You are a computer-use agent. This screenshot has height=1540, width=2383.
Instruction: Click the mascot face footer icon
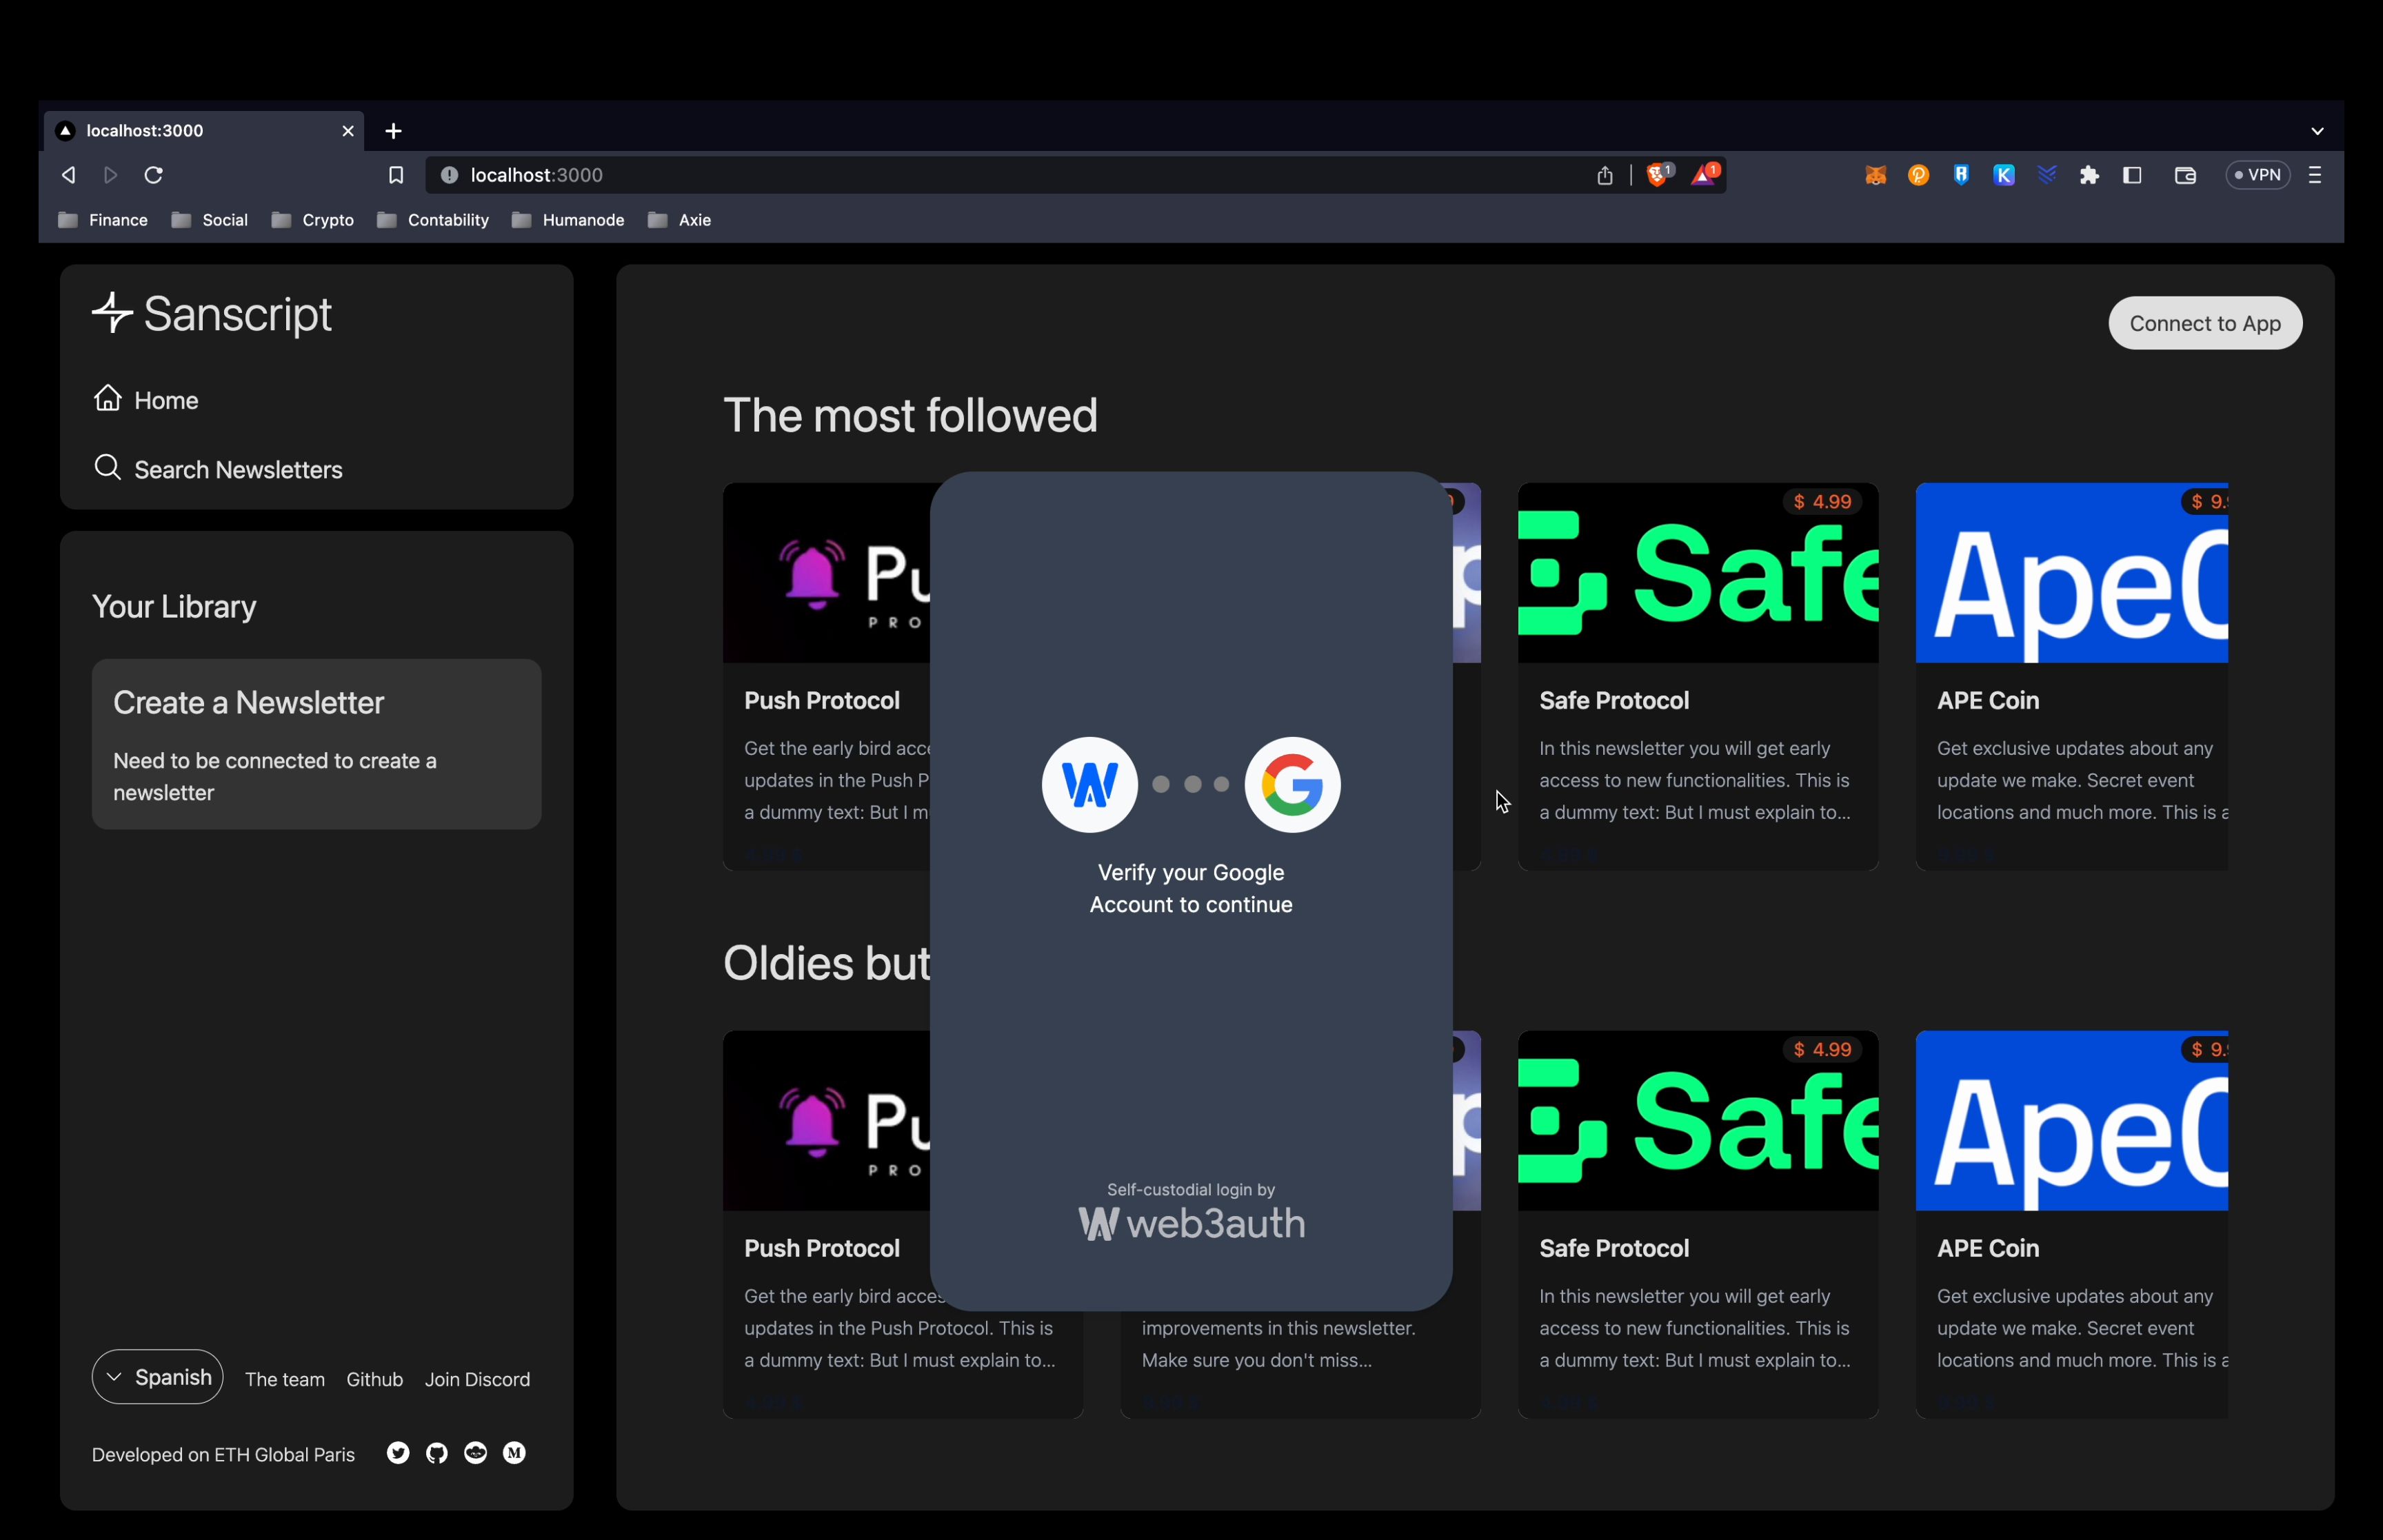476,1453
